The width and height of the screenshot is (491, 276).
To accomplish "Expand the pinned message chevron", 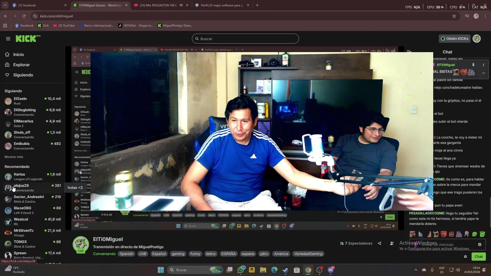I will coord(483,73).
